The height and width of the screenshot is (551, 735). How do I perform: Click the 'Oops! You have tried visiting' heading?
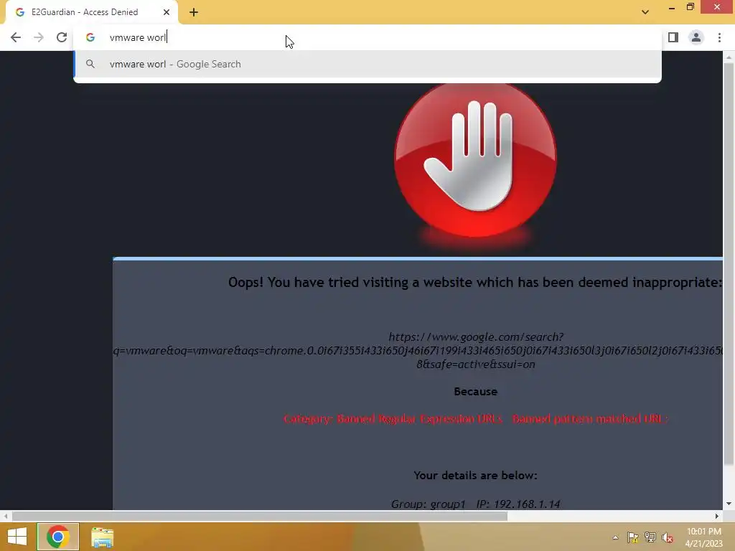pyautogui.click(x=475, y=282)
